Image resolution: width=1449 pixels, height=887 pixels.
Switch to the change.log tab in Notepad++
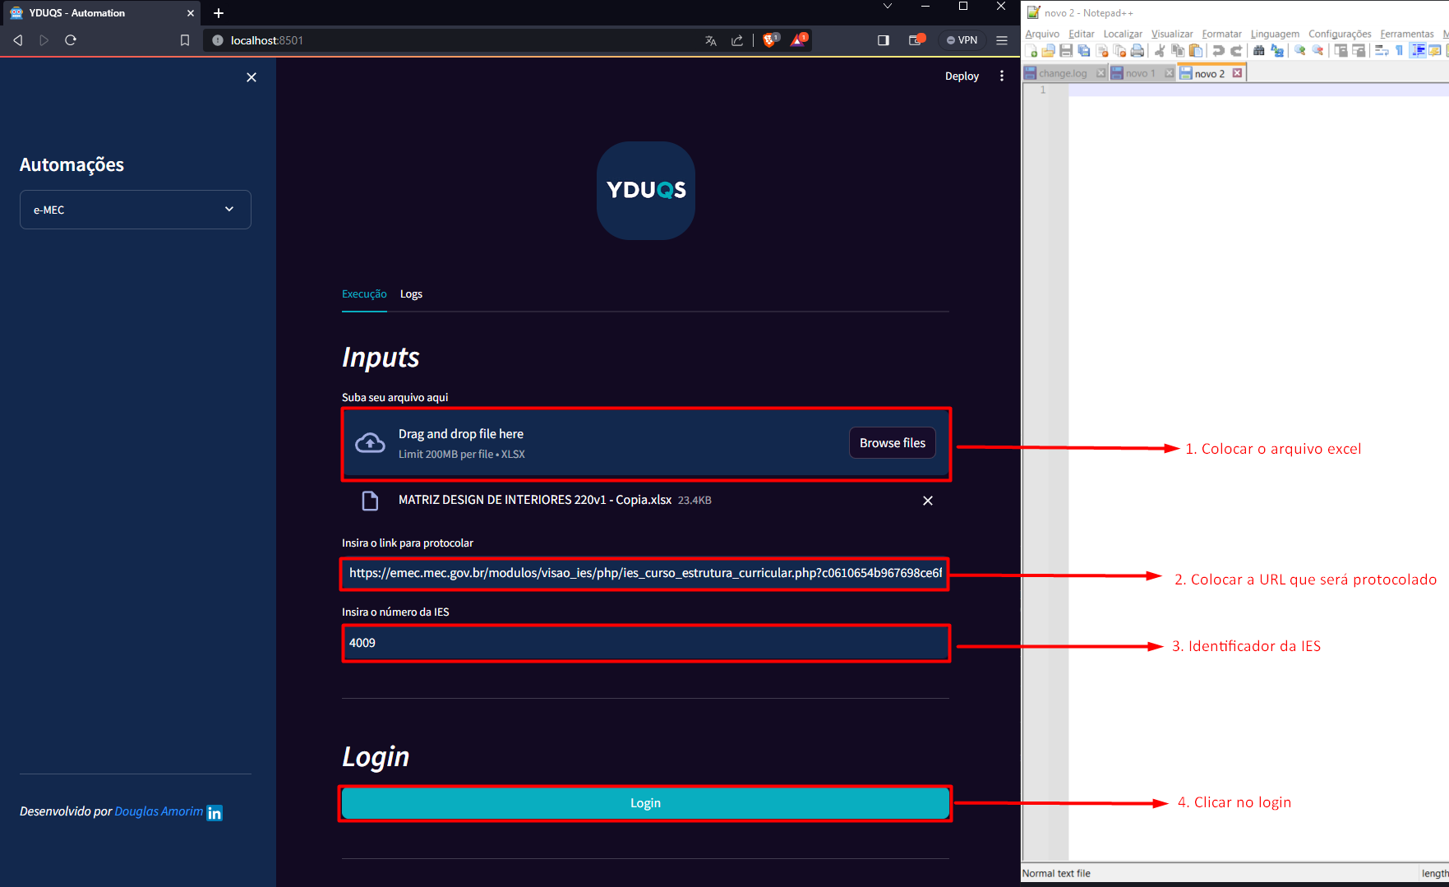[x=1063, y=73]
